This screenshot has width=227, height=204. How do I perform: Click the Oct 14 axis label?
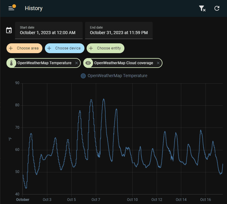pyautogui.click(x=181, y=200)
